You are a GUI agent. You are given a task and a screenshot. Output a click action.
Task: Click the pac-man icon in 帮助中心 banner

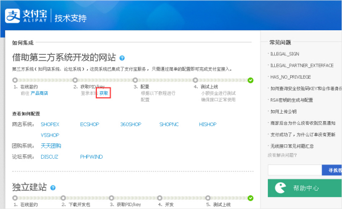[280, 188]
